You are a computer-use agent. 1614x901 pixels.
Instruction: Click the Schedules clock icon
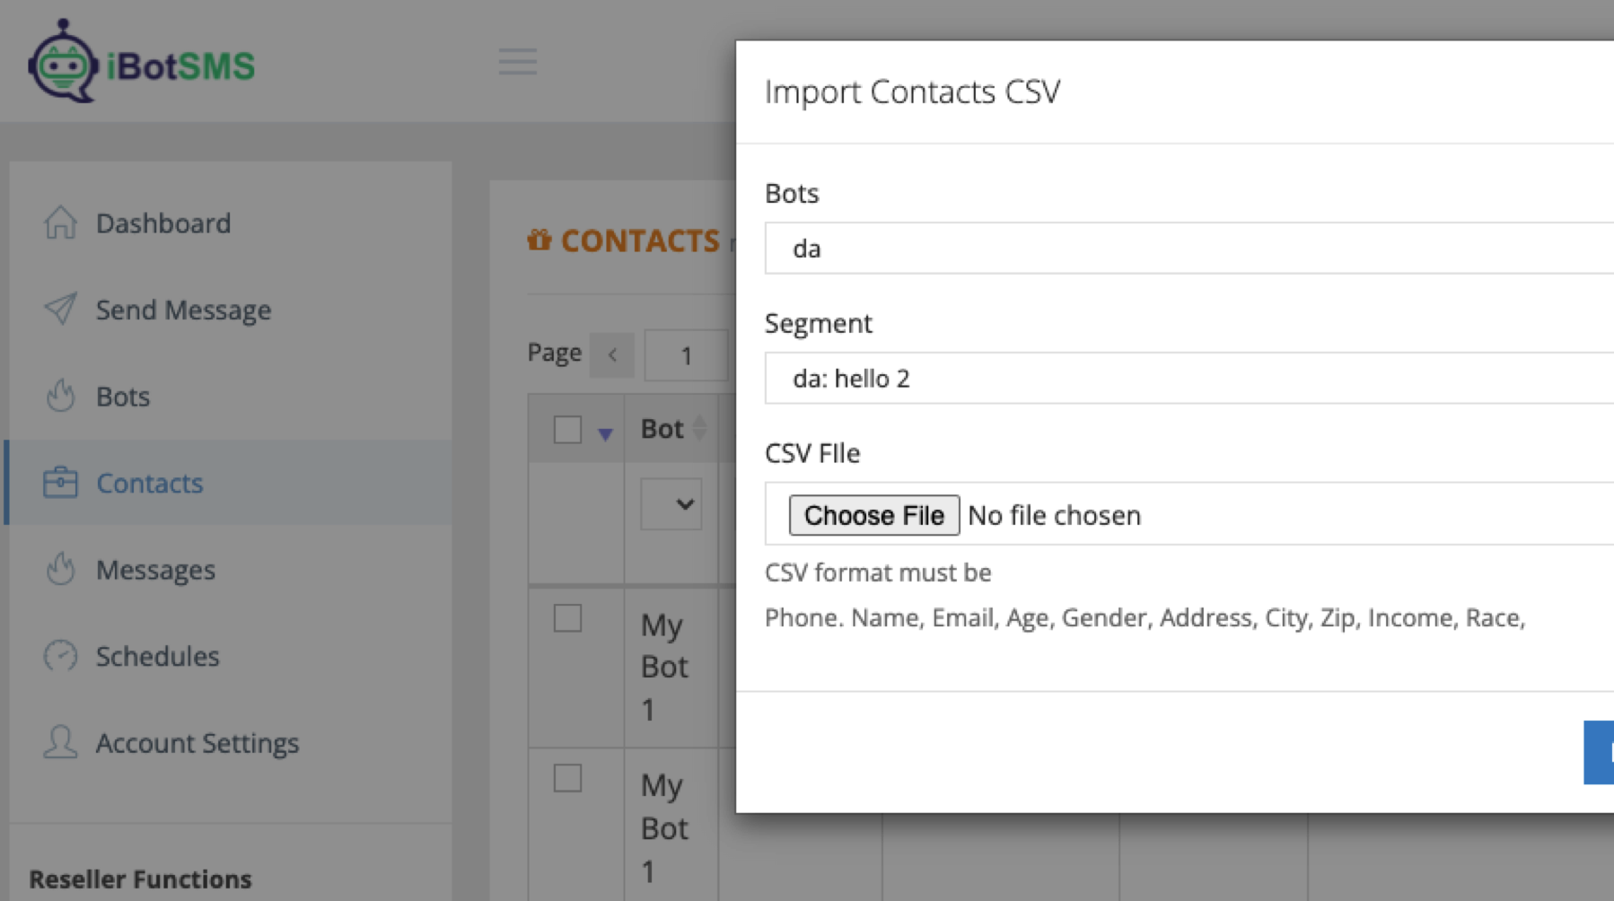point(60,656)
